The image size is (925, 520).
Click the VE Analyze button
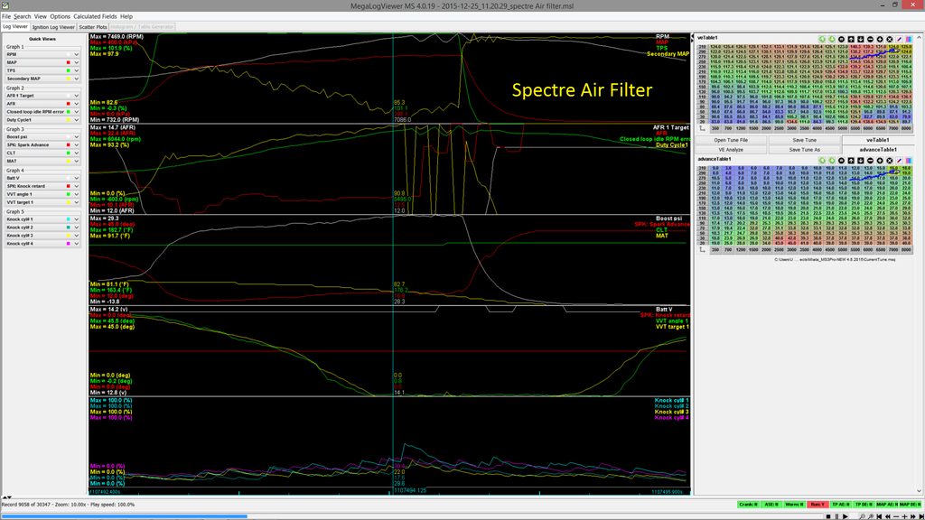click(733, 150)
